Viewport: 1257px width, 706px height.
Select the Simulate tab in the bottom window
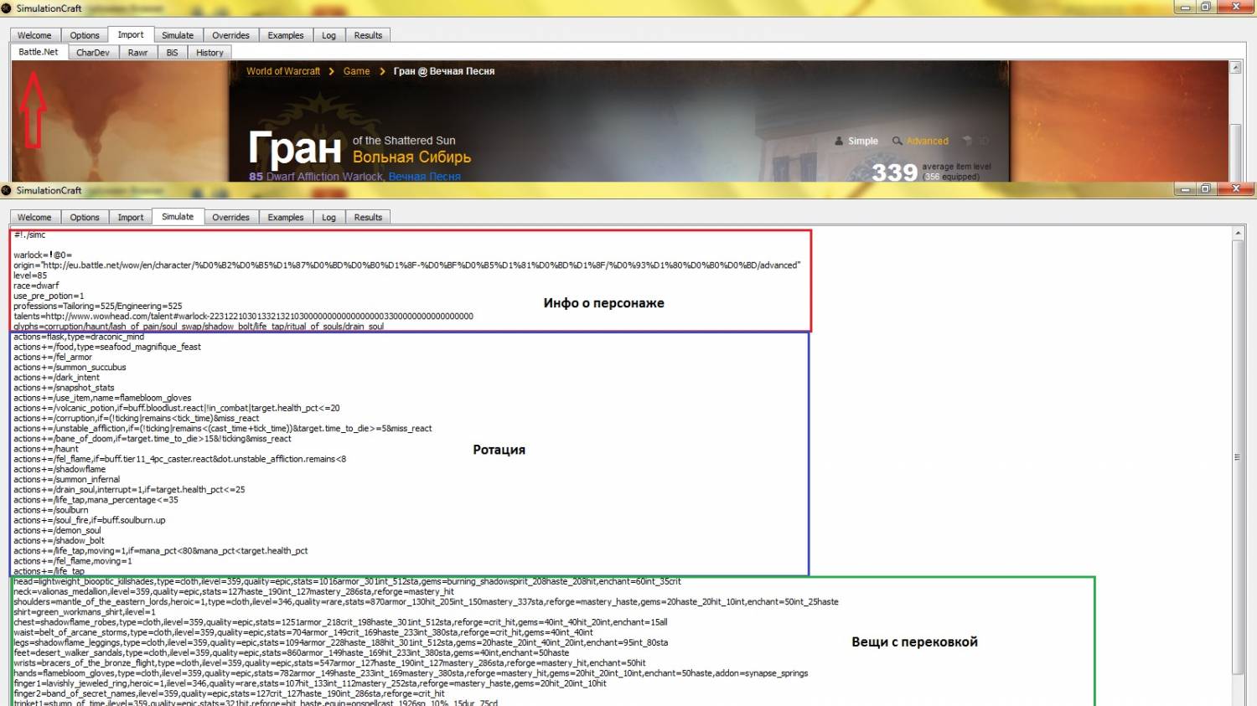click(178, 216)
